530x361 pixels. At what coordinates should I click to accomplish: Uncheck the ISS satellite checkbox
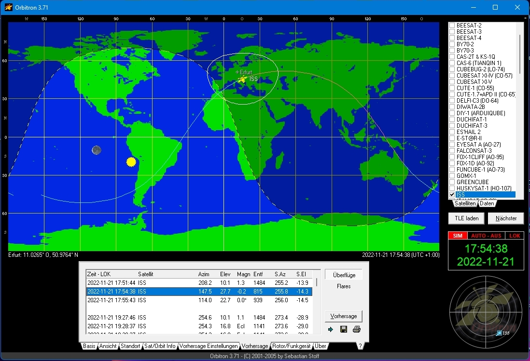pos(452,195)
